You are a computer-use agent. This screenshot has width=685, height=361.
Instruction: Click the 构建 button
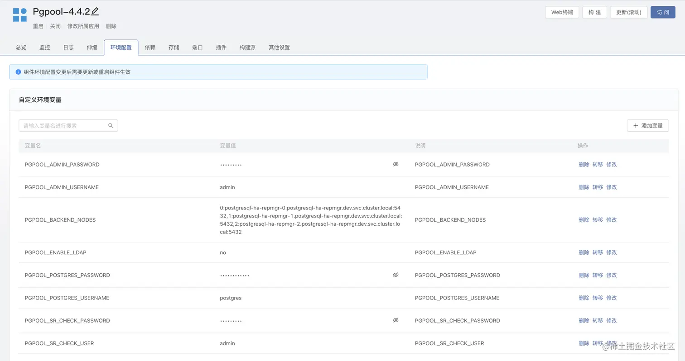click(x=594, y=12)
